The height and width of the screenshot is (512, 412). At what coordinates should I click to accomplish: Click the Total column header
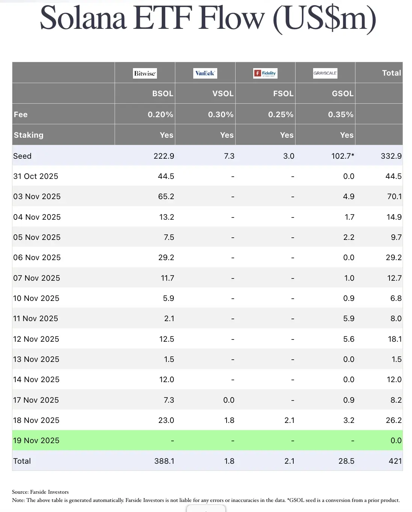click(x=391, y=73)
